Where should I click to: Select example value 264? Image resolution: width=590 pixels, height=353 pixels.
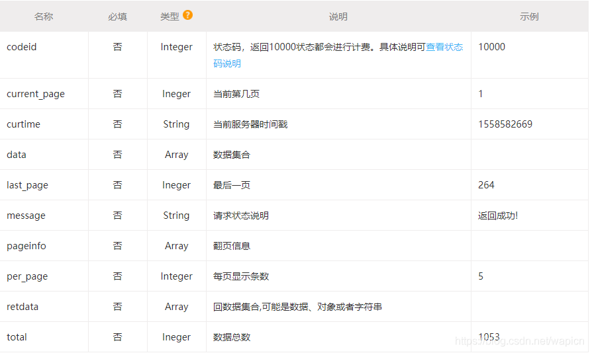tap(486, 185)
